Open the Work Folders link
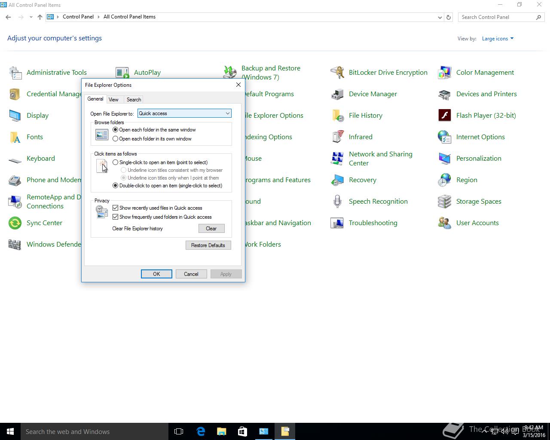 pyautogui.click(x=263, y=244)
